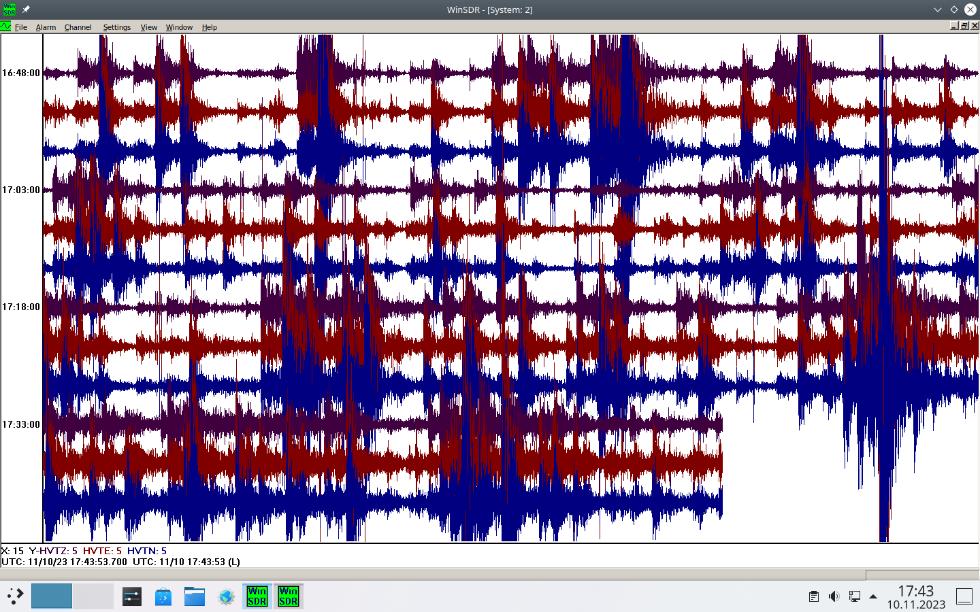This screenshot has width=980, height=612.
Task: Launch the software store from the taskbar
Action: [x=163, y=596]
